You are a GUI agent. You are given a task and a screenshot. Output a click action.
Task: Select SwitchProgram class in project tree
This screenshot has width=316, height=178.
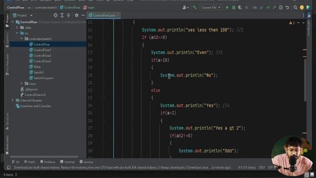coord(43,78)
